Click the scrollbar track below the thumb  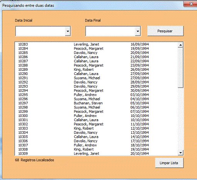coord(180,119)
